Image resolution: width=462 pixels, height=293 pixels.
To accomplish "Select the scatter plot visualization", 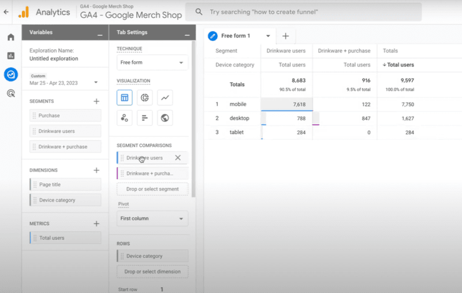I will pyautogui.click(x=124, y=118).
